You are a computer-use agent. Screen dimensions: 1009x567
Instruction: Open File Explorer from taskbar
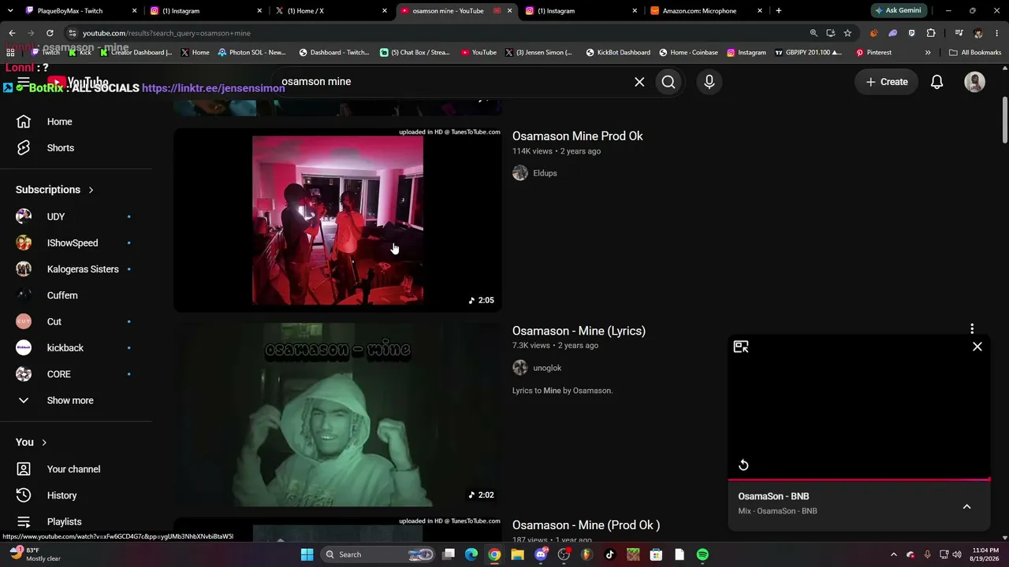tap(517, 554)
